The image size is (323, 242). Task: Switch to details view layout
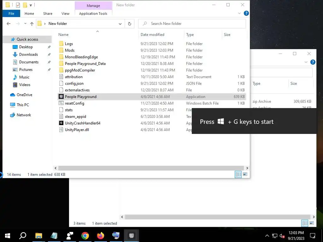pyautogui.click(x=238, y=174)
